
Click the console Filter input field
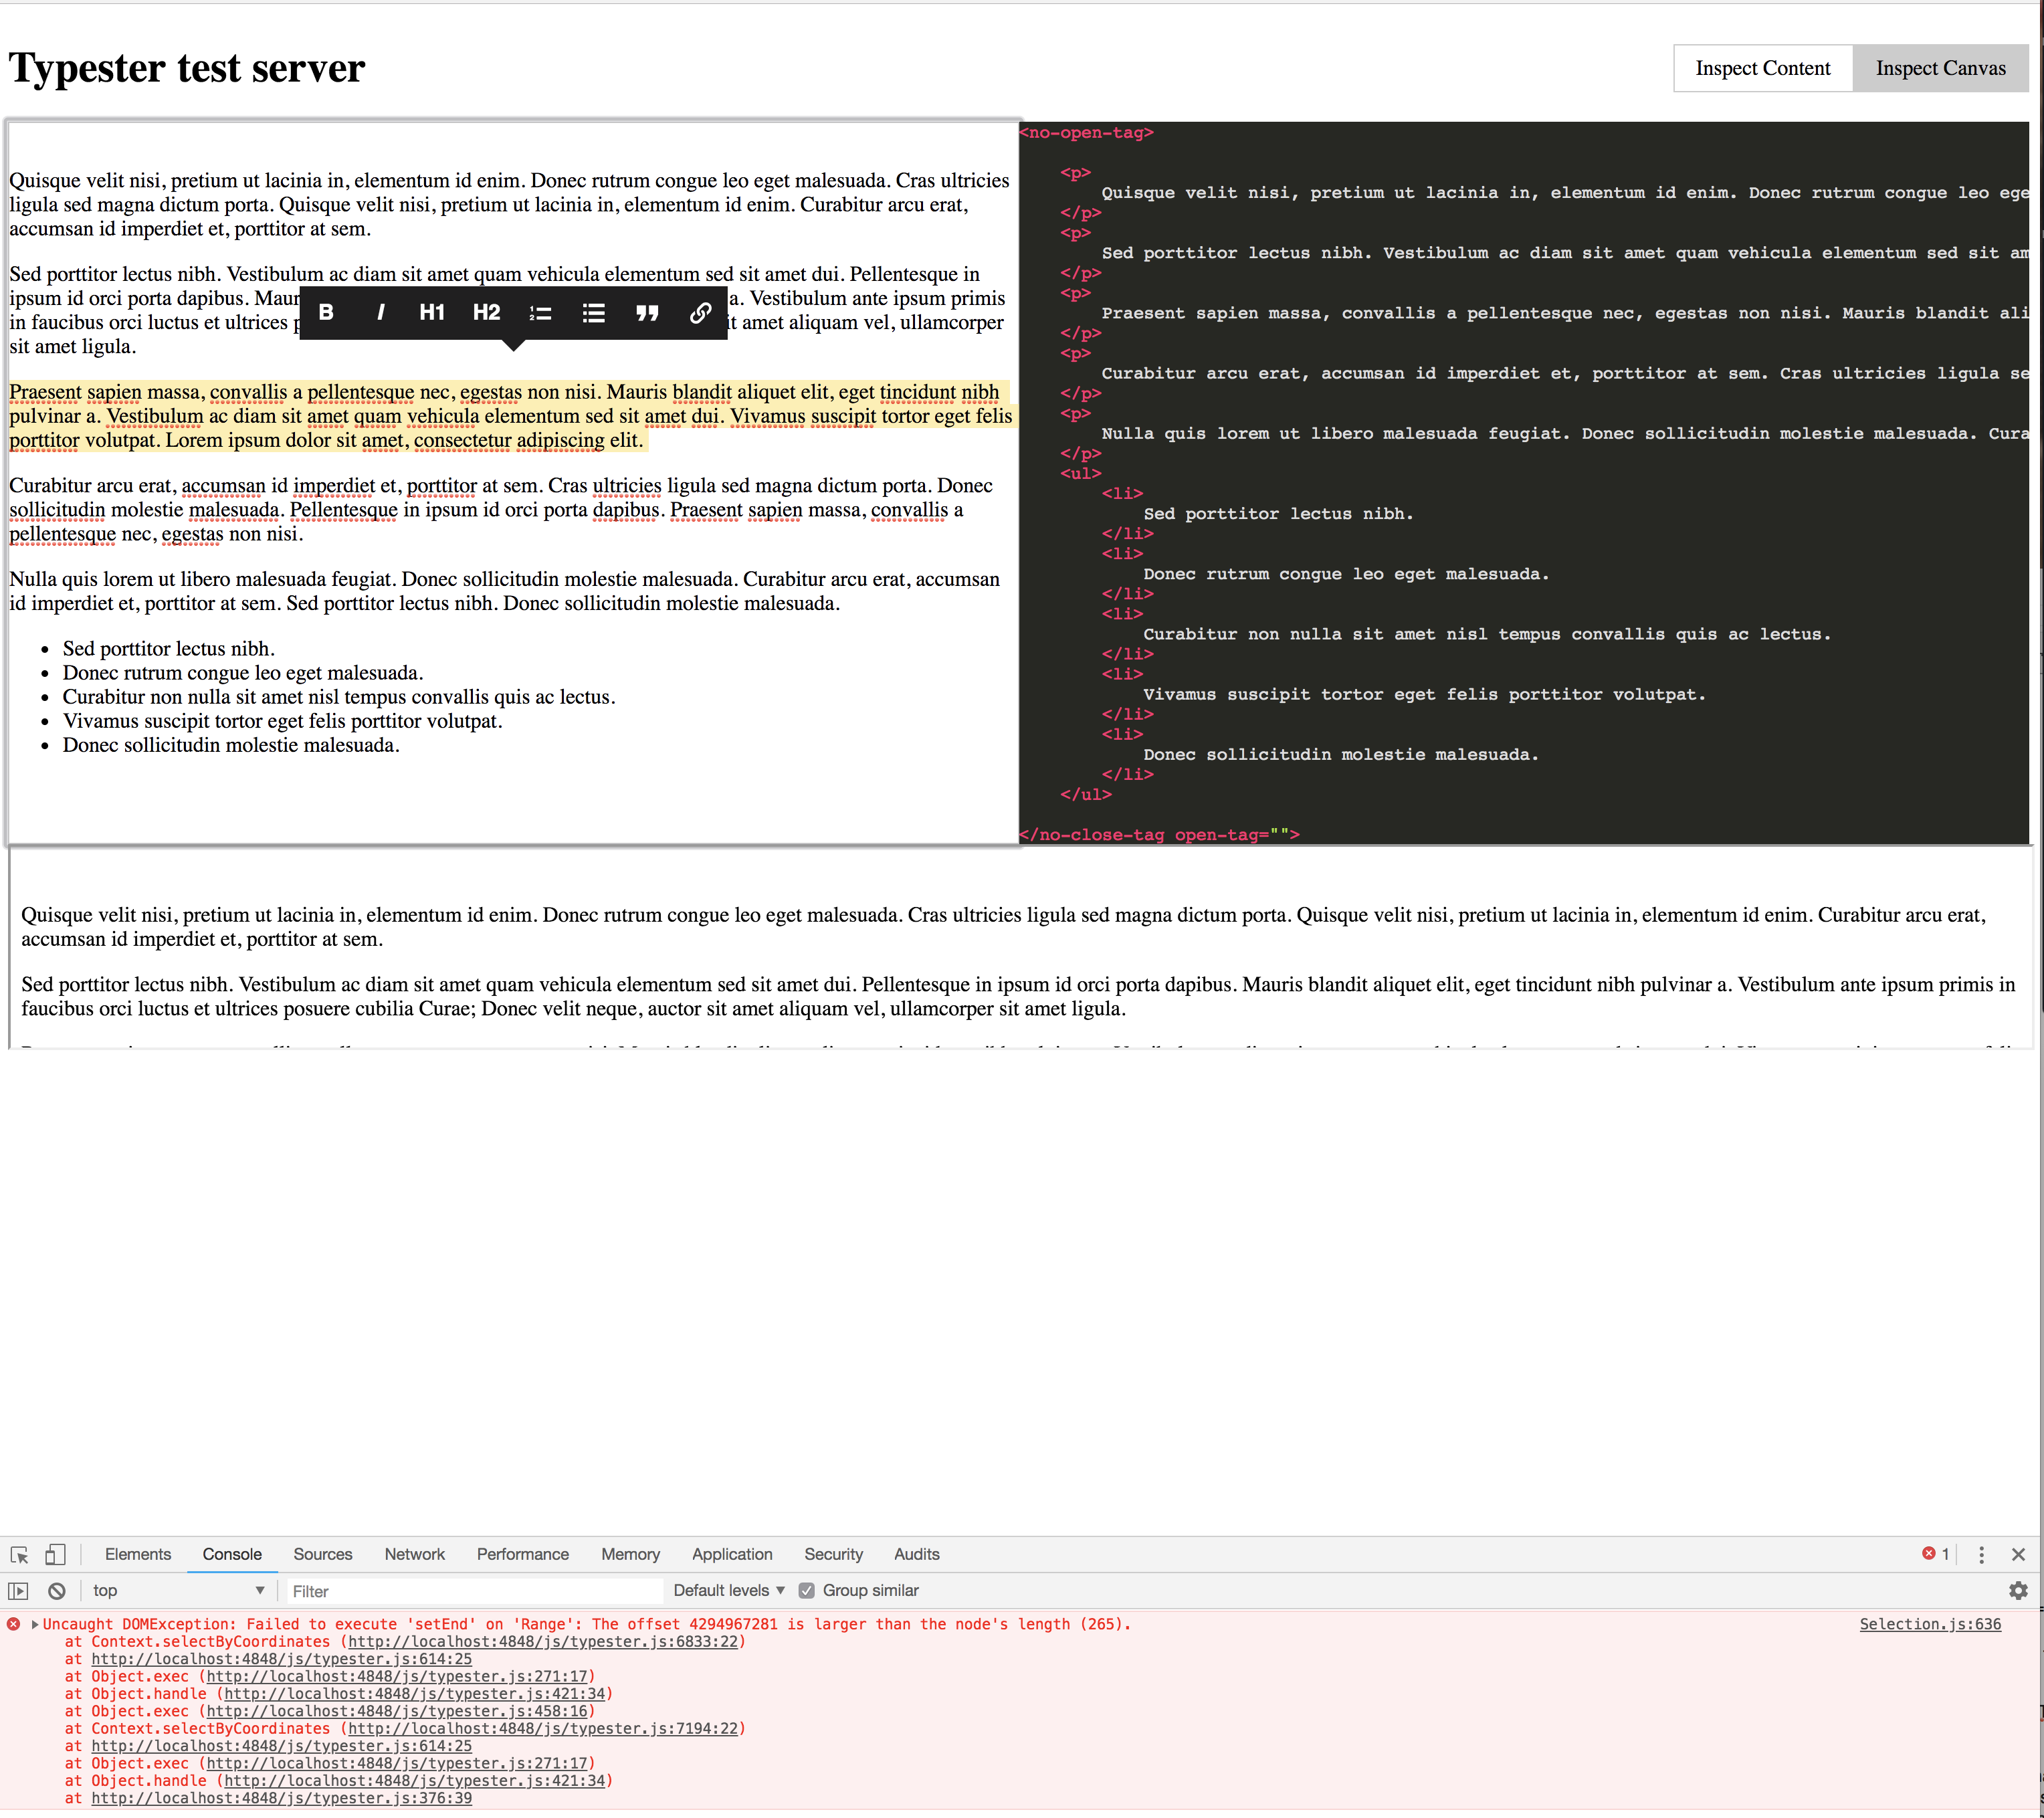point(473,1591)
